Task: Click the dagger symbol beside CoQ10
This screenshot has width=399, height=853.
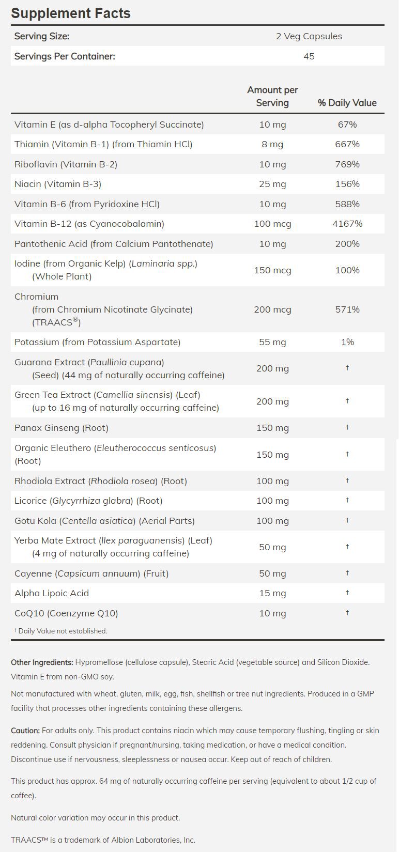Action: point(347,613)
